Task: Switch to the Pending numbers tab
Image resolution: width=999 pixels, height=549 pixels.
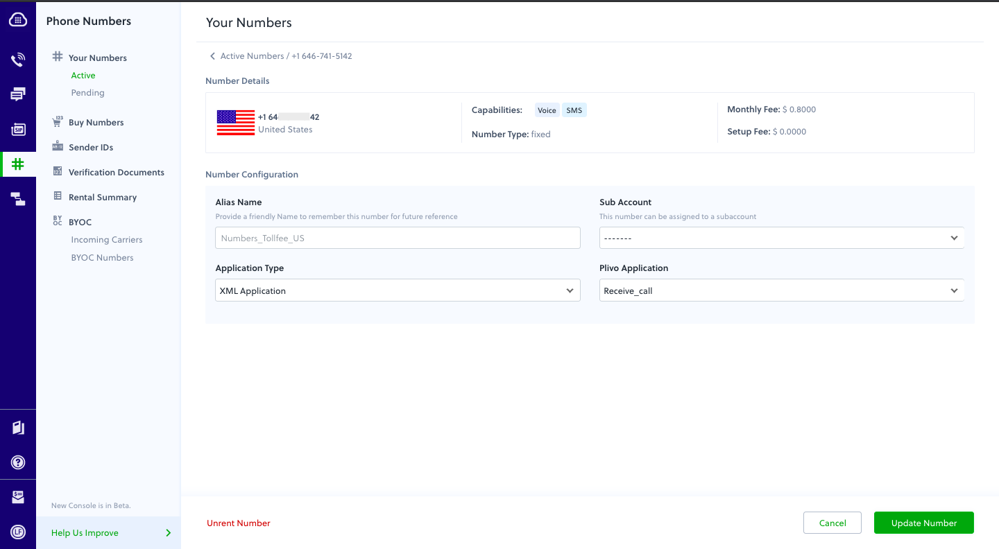Action: click(x=86, y=92)
